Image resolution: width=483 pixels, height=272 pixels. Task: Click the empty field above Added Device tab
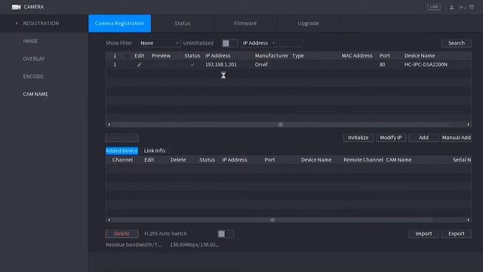(122, 138)
